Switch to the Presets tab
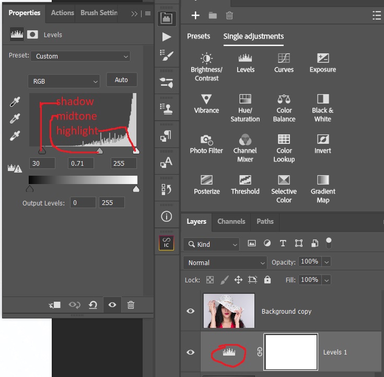 point(199,36)
